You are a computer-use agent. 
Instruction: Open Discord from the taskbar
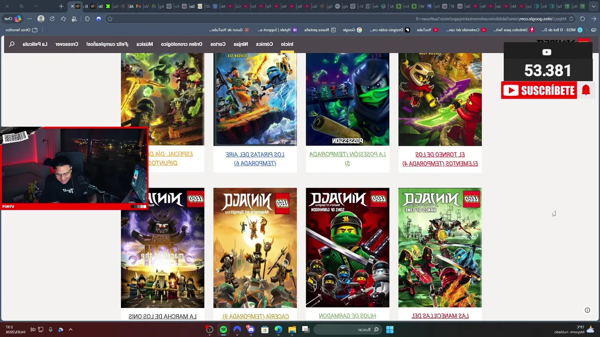pos(251,330)
